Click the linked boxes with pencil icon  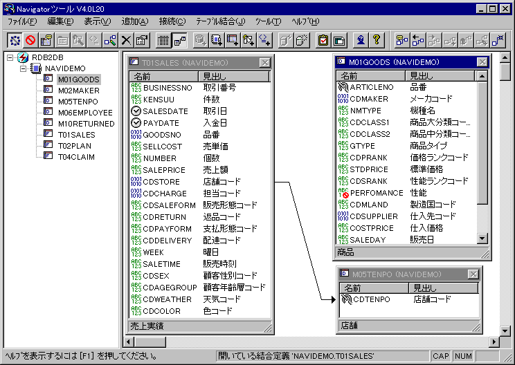pos(110,40)
